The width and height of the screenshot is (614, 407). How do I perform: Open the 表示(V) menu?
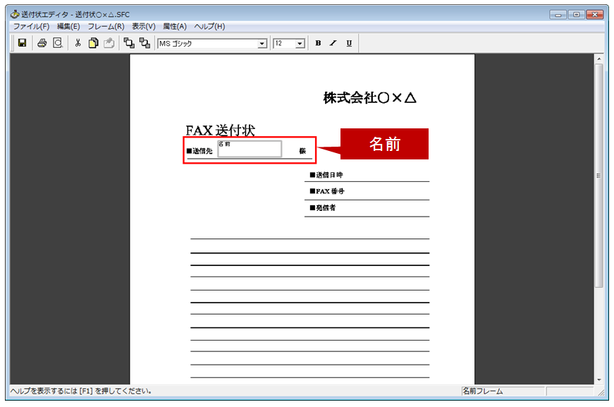(143, 26)
